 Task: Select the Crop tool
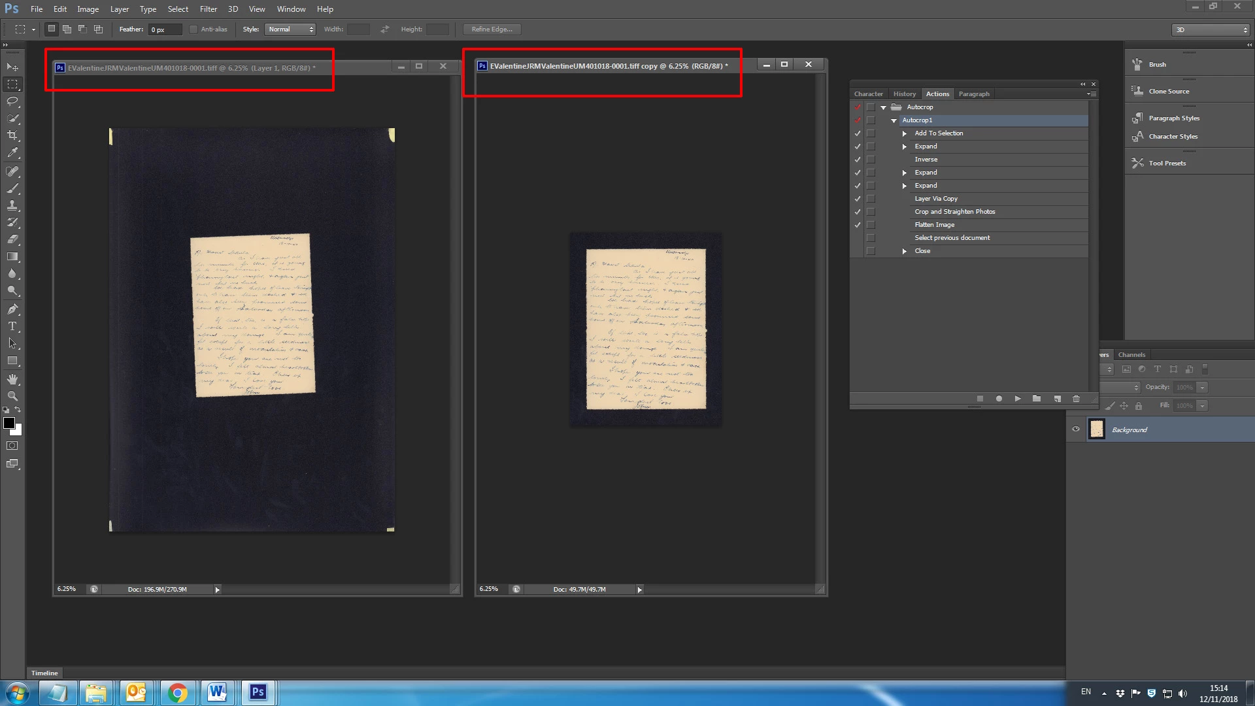(x=12, y=135)
